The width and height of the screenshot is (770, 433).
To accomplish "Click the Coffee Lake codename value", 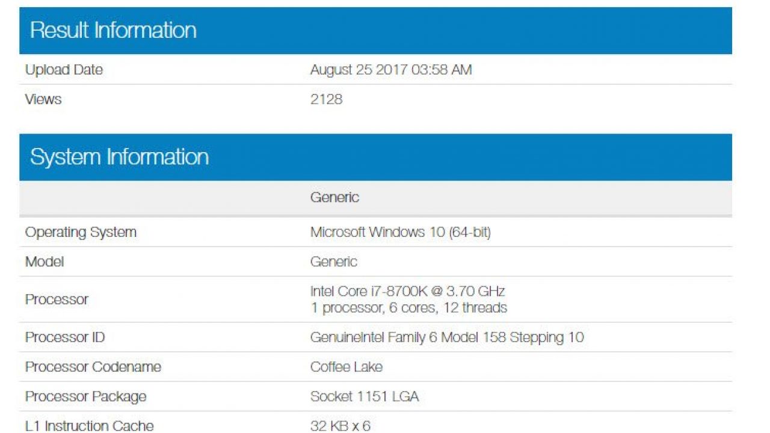I will click(346, 367).
